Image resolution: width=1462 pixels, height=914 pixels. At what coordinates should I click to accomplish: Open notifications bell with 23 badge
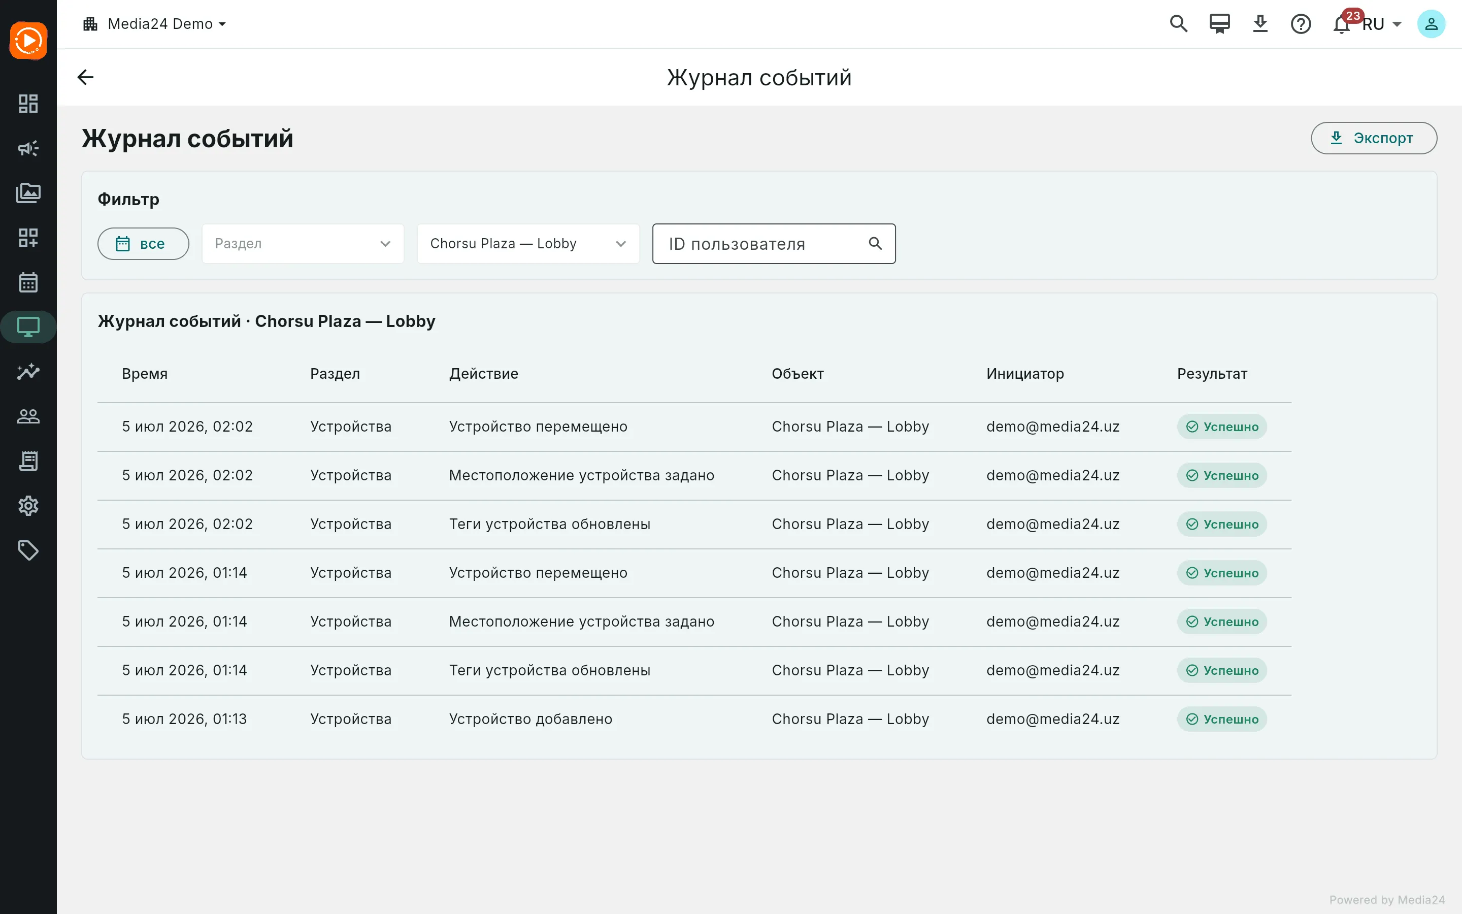click(x=1342, y=23)
